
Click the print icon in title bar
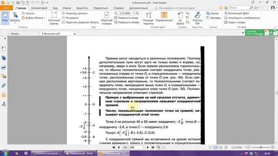coord(18,3)
